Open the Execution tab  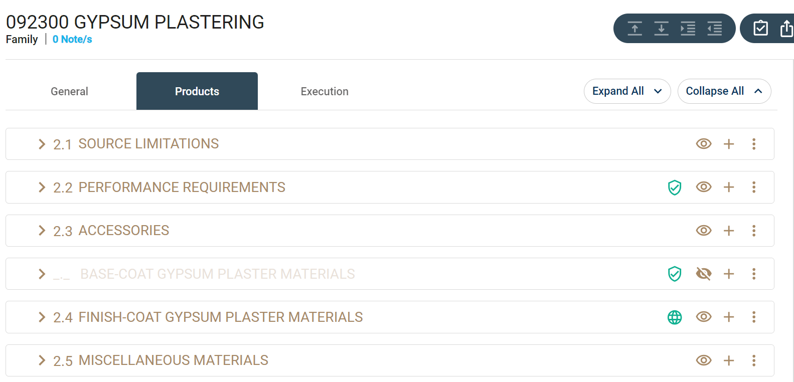(325, 92)
